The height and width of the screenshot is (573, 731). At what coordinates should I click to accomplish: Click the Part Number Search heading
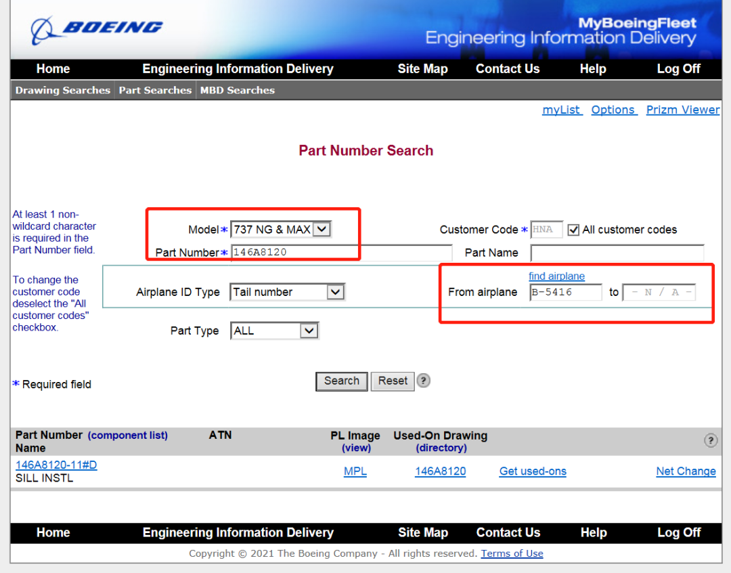click(366, 150)
